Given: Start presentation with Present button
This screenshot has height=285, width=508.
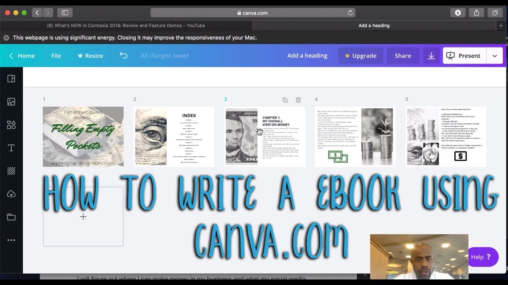Looking at the screenshot, I should coord(464,56).
